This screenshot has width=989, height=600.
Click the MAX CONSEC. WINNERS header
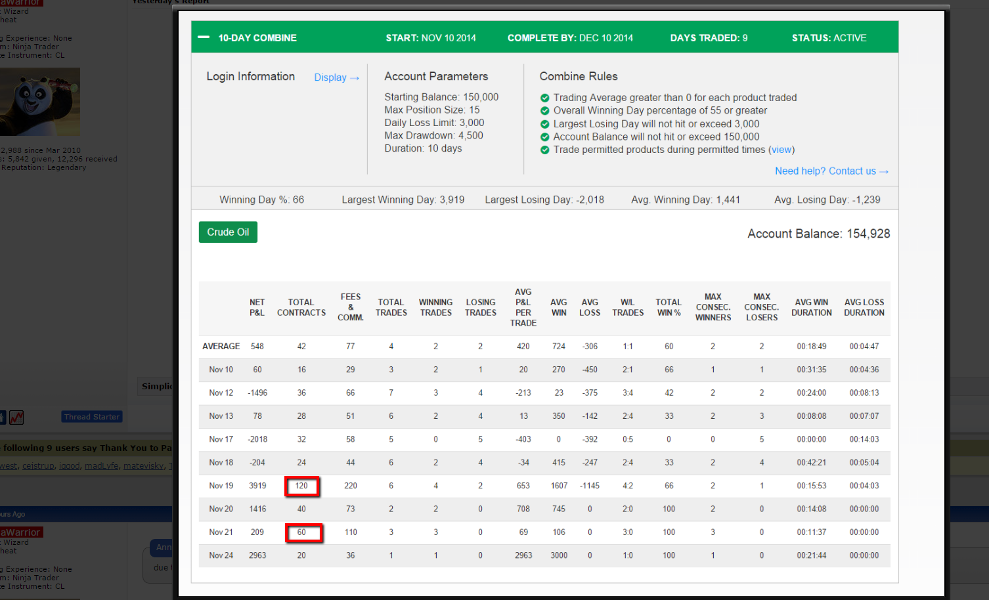point(713,307)
